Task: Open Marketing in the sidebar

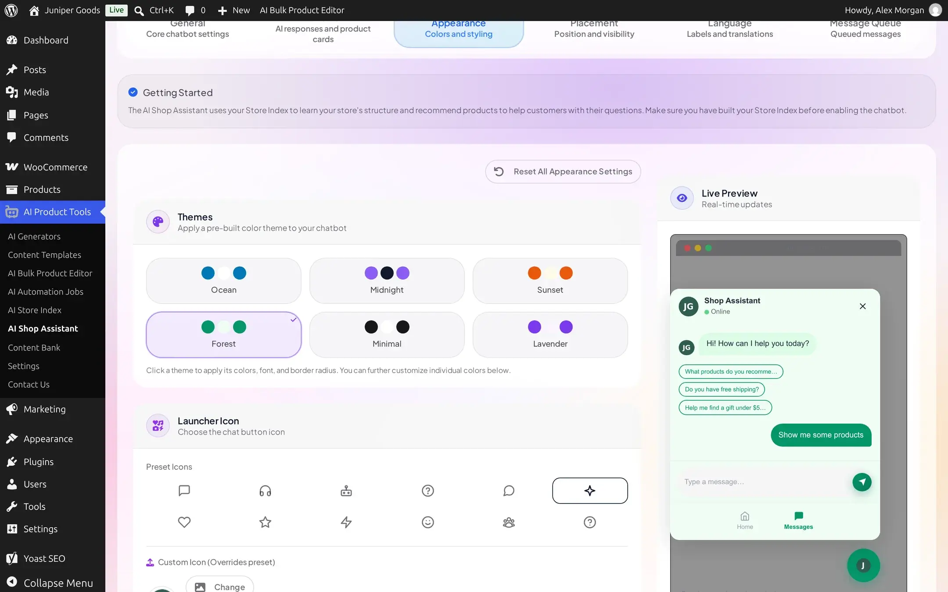Action: point(53,409)
